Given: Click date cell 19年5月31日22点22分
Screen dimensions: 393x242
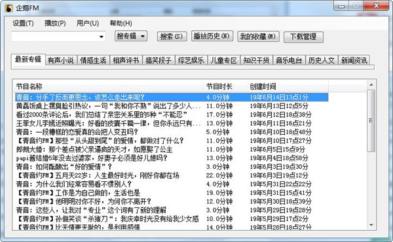Looking at the screenshot, I should click(281, 184).
